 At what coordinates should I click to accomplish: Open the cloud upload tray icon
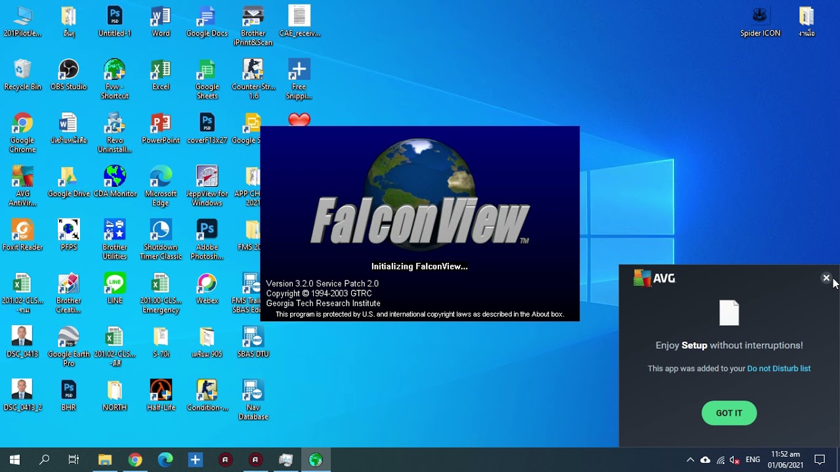[705, 460]
